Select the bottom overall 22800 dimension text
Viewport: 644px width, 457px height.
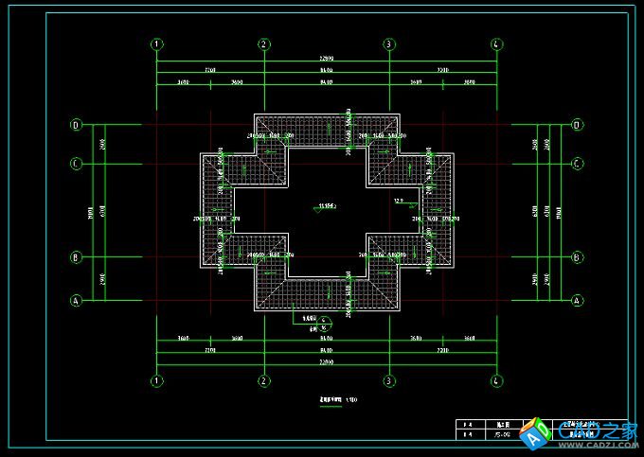tap(326, 362)
